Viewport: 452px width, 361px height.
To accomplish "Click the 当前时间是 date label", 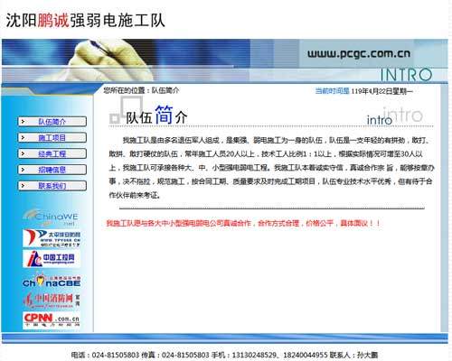I will (332, 91).
